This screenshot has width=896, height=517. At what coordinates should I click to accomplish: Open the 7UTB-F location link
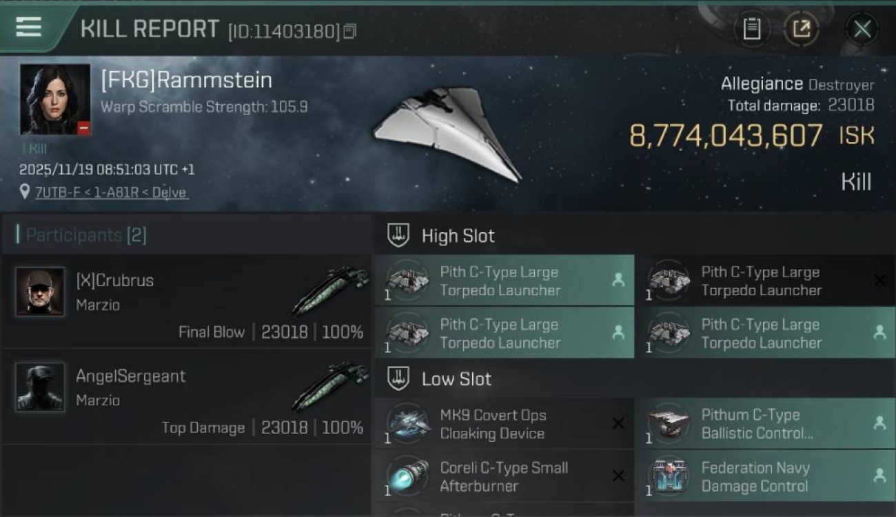pos(112,192)
